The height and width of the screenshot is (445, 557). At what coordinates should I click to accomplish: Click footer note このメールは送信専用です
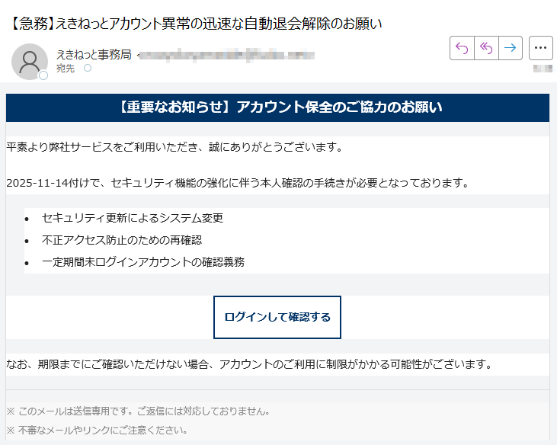[138, 411]
